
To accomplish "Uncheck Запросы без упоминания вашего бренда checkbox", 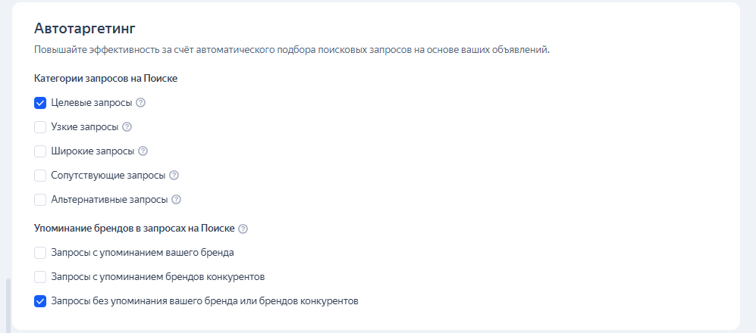I will click(40, 301).
